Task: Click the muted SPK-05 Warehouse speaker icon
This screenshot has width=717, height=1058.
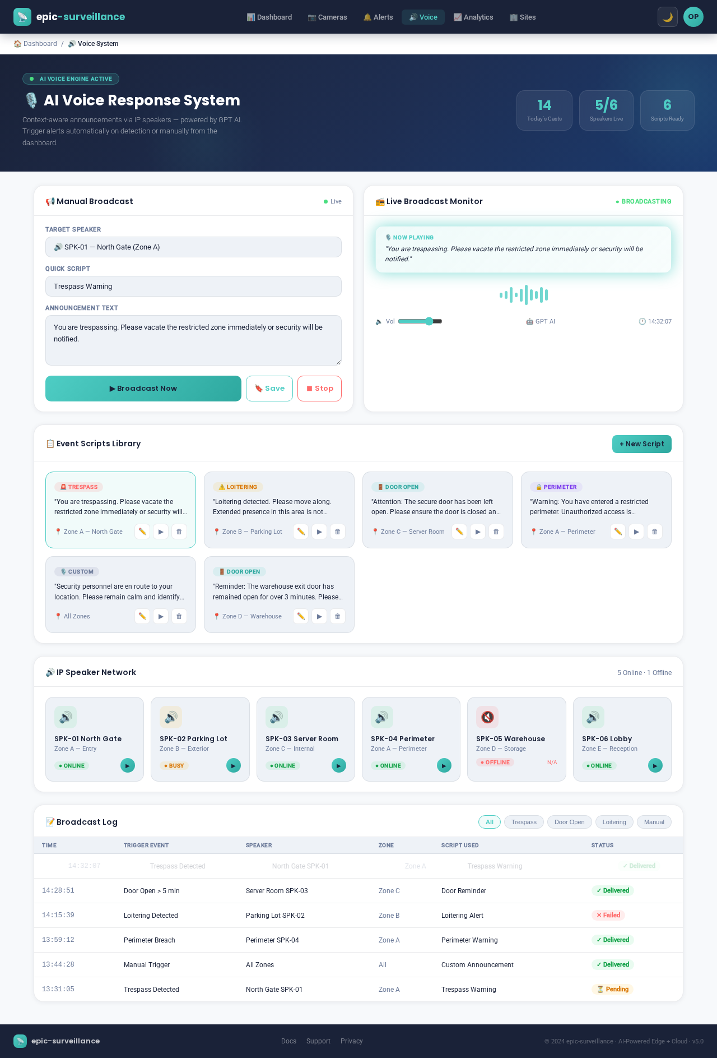Action: click(x=487, y=717)
